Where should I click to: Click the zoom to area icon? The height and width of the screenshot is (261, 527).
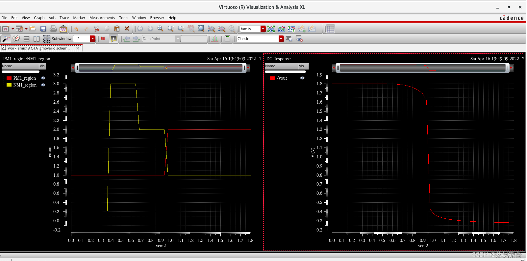tap(201, 29)
